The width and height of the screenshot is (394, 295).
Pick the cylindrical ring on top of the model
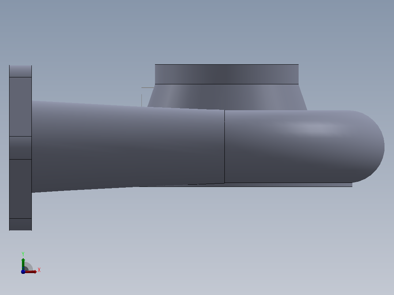(227, 74)
